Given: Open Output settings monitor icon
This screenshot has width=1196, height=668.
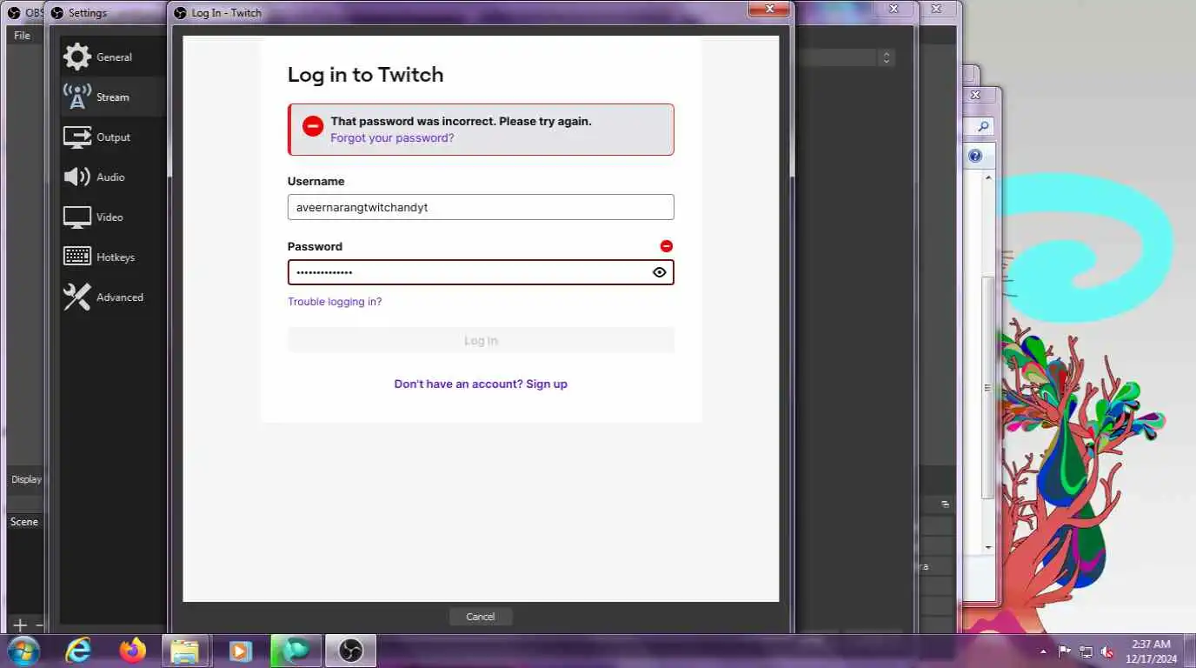Looking at the screenshot, I should [76, 137].
